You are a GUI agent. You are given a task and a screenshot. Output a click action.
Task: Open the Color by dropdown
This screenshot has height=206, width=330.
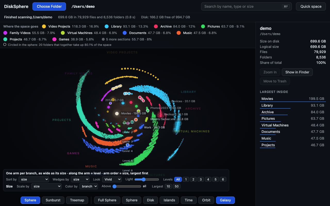pos(88,186)
